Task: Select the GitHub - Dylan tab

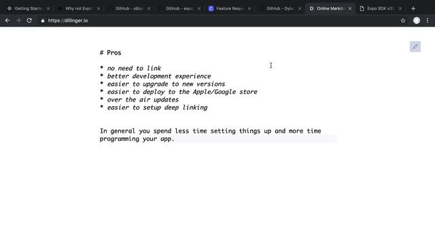Action: pyautogui.click(x=277, y=9)
